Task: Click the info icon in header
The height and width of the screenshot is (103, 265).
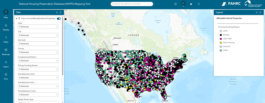Action: pos(175,4)
